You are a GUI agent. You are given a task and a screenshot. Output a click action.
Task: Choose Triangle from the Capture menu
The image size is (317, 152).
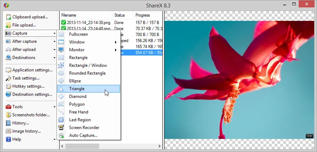point(89,89)
